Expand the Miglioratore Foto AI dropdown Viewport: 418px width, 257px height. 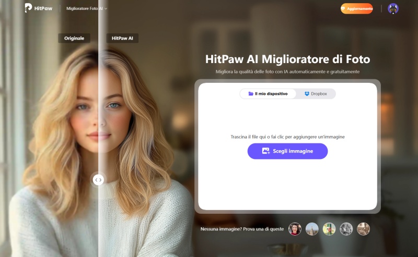87,8
